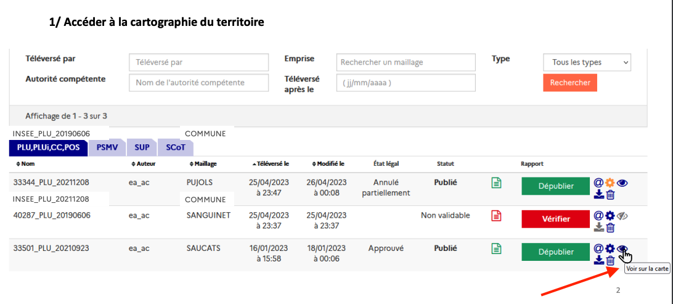Delete the SANGUINET document via trash icon
Viewport: 673px width, 304px height.
point(610,228)
